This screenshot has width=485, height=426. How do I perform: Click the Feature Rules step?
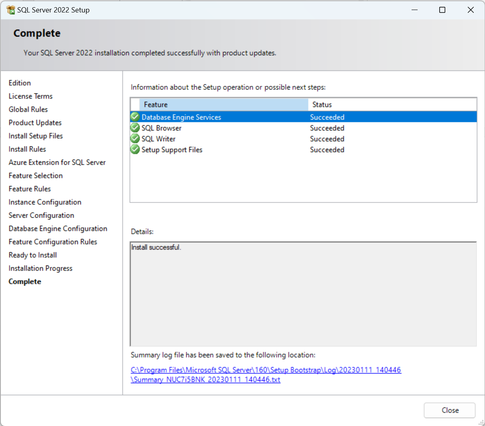(x=30, y=189)
